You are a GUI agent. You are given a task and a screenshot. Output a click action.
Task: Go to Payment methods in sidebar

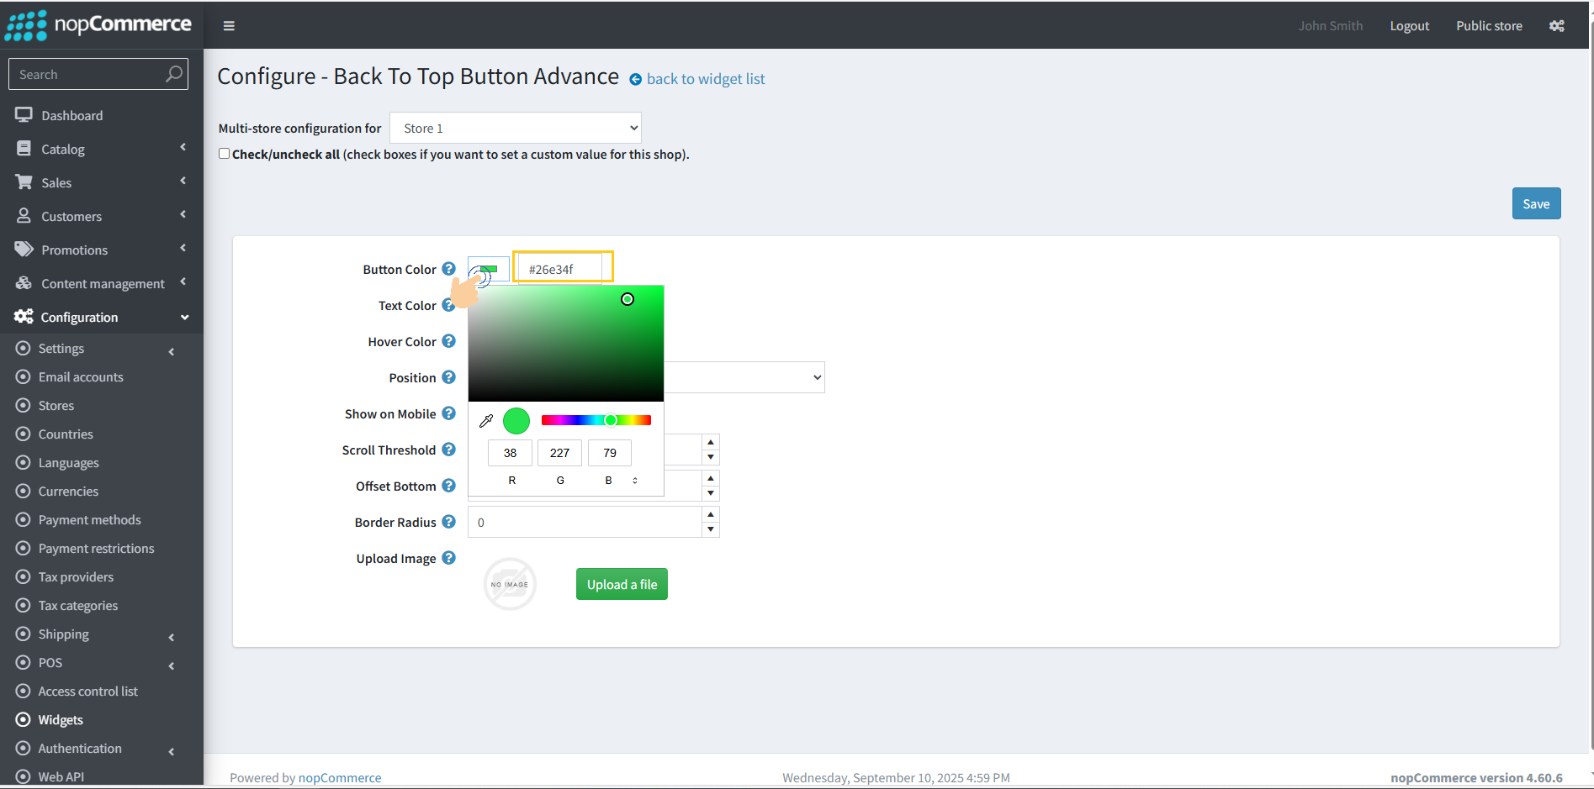click(89, 519)
